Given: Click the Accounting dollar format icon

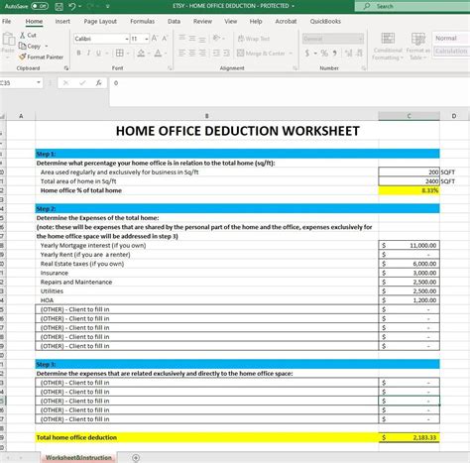Looking at the screenshot, I should (x=307, y=53).
